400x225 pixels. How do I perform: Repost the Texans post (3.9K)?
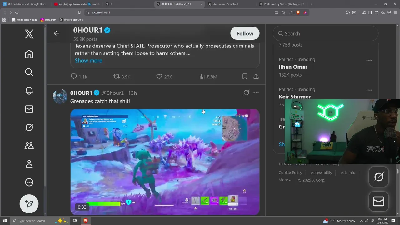pos(122,77)
